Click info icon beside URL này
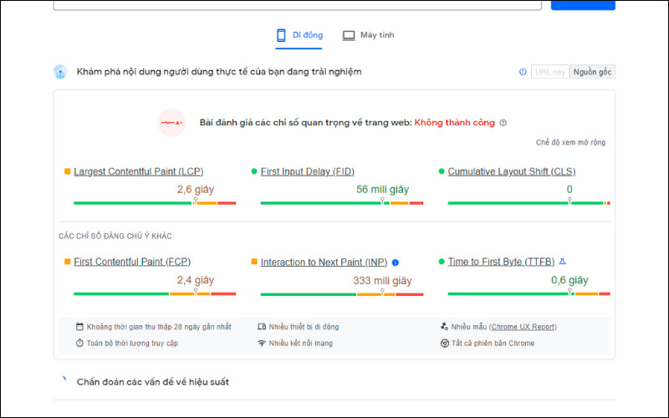 point(523,72)
